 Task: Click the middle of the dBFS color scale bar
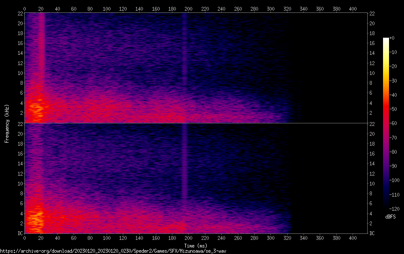(x=386, y=122)
